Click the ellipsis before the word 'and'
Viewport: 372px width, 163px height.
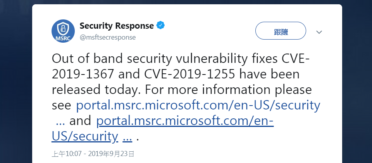point(60,121)
